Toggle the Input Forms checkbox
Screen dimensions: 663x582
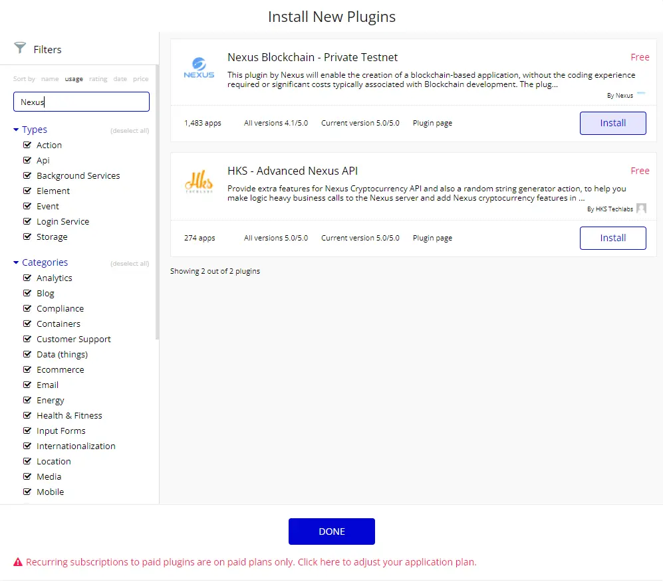tap(27, 431)
